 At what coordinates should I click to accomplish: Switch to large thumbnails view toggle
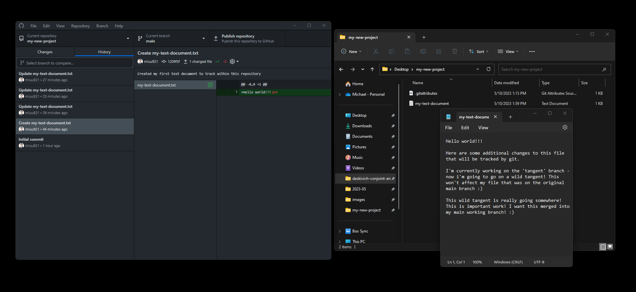coord(610,247)
